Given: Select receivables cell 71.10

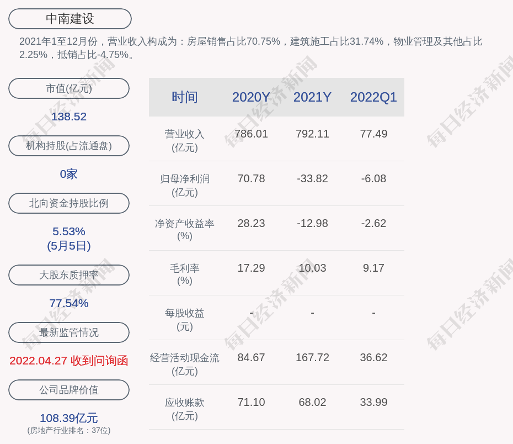Looking at the screenshot, I should 252,402.
